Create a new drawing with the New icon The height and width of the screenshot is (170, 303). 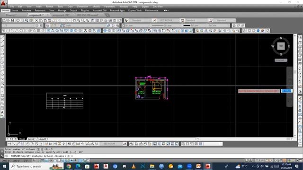(4, 20)
